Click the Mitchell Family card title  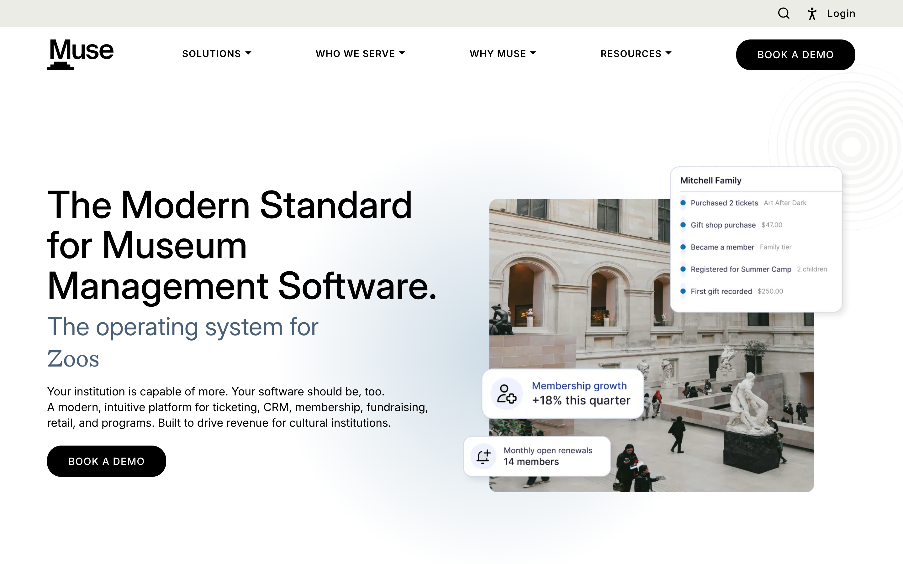coord(711,180)
